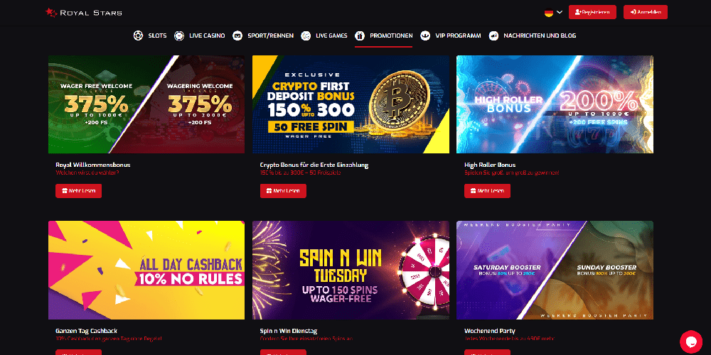Expand the language selector chevron
711x355 pixels.
560,12
